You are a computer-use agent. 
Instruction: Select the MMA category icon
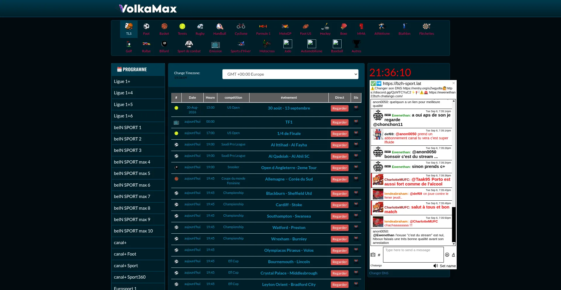click(x=361, y=26)
